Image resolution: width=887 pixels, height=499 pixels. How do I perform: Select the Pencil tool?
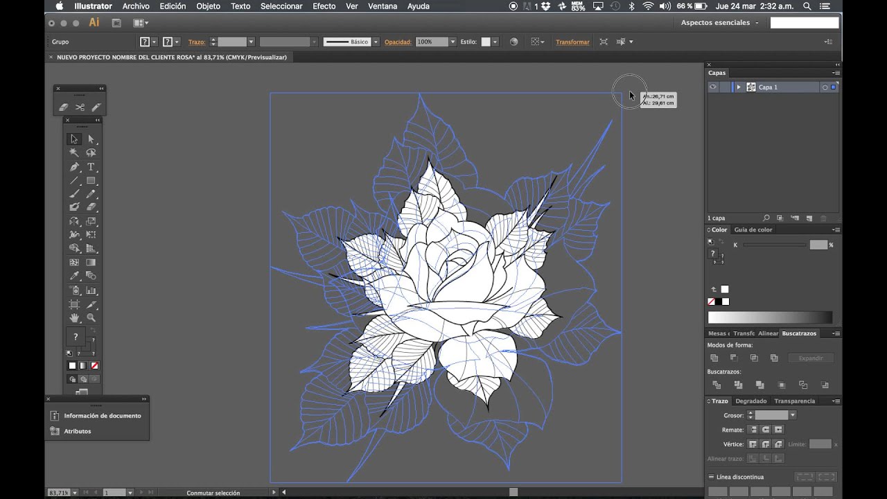(x=91, y=194)
